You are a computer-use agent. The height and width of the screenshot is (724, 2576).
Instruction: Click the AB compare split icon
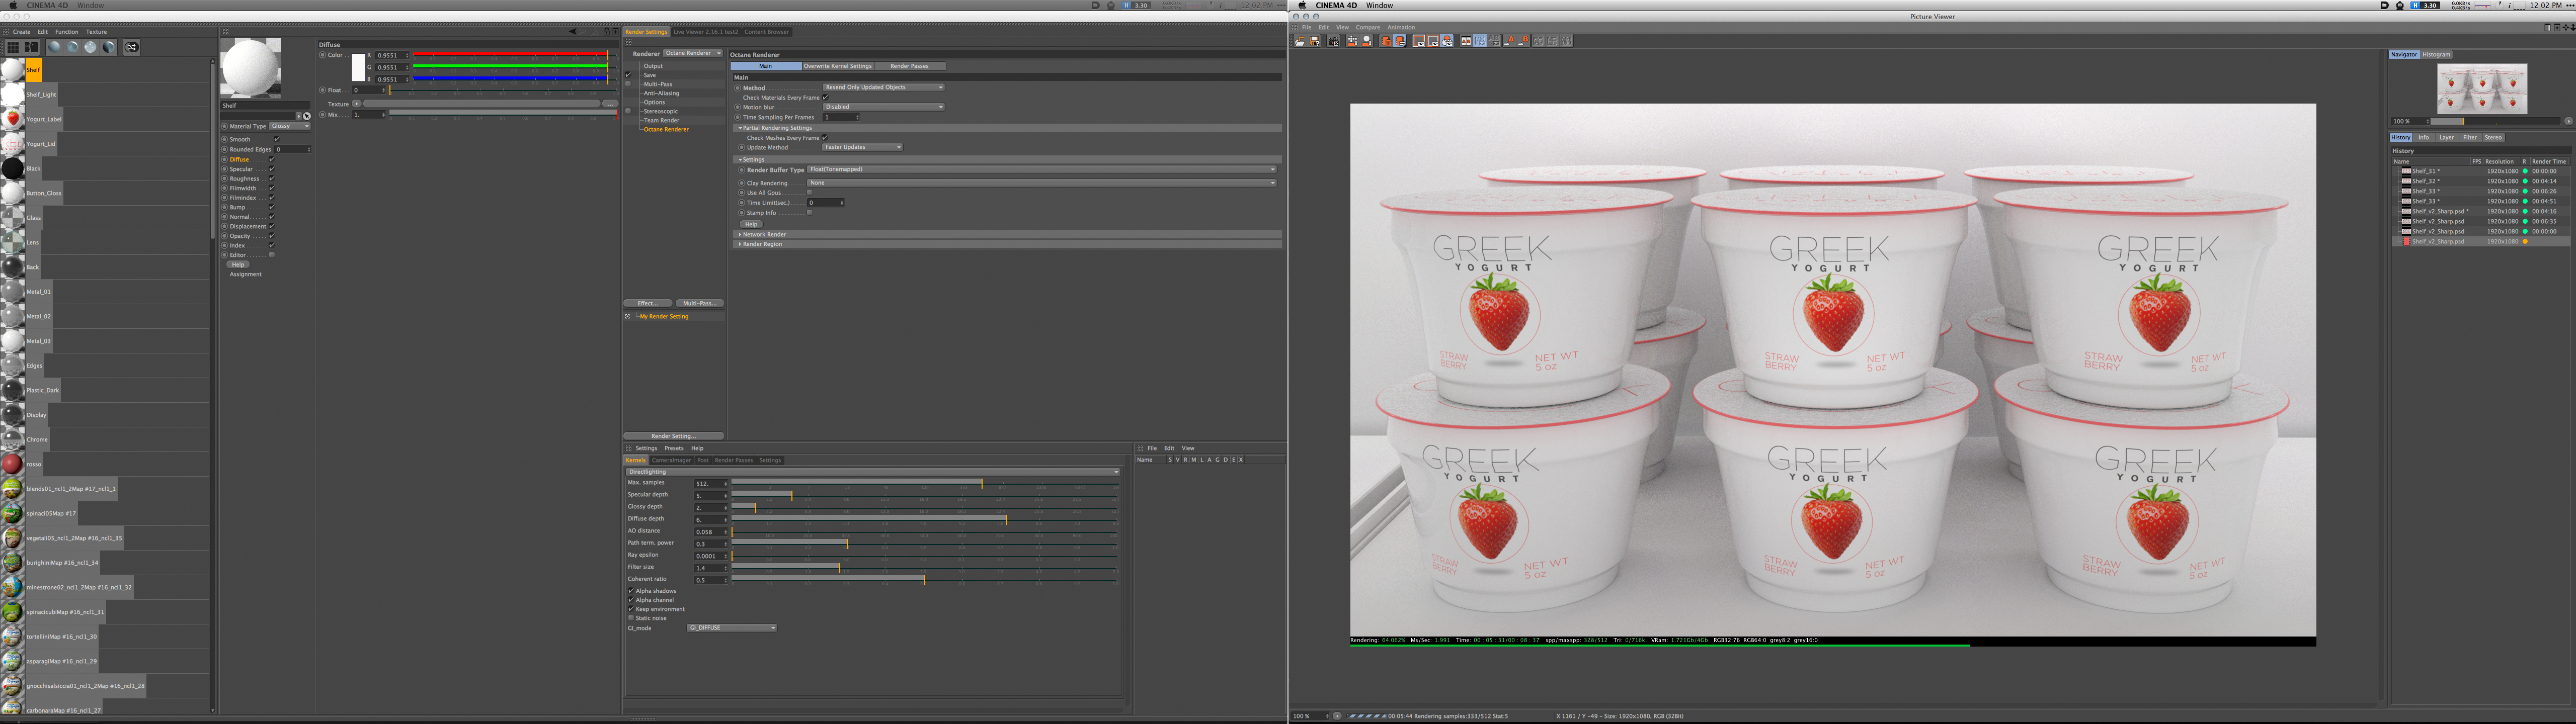1466,41
